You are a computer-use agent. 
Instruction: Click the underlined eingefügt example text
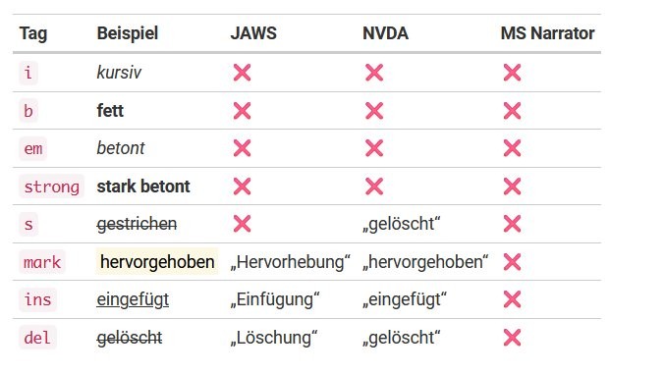133,299
